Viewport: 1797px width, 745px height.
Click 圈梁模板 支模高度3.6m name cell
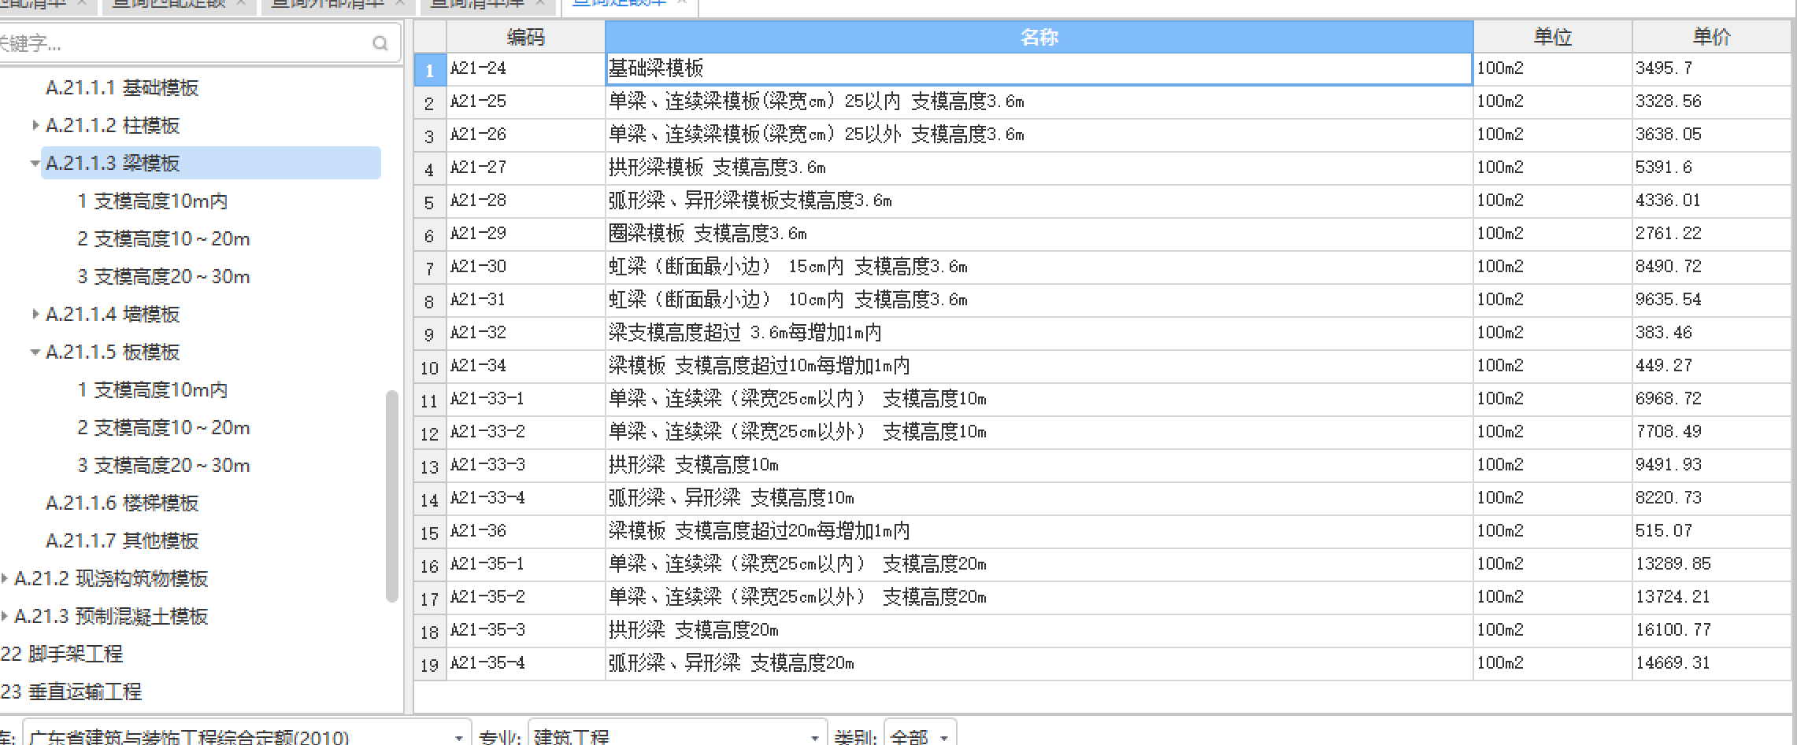[1039, 234]
